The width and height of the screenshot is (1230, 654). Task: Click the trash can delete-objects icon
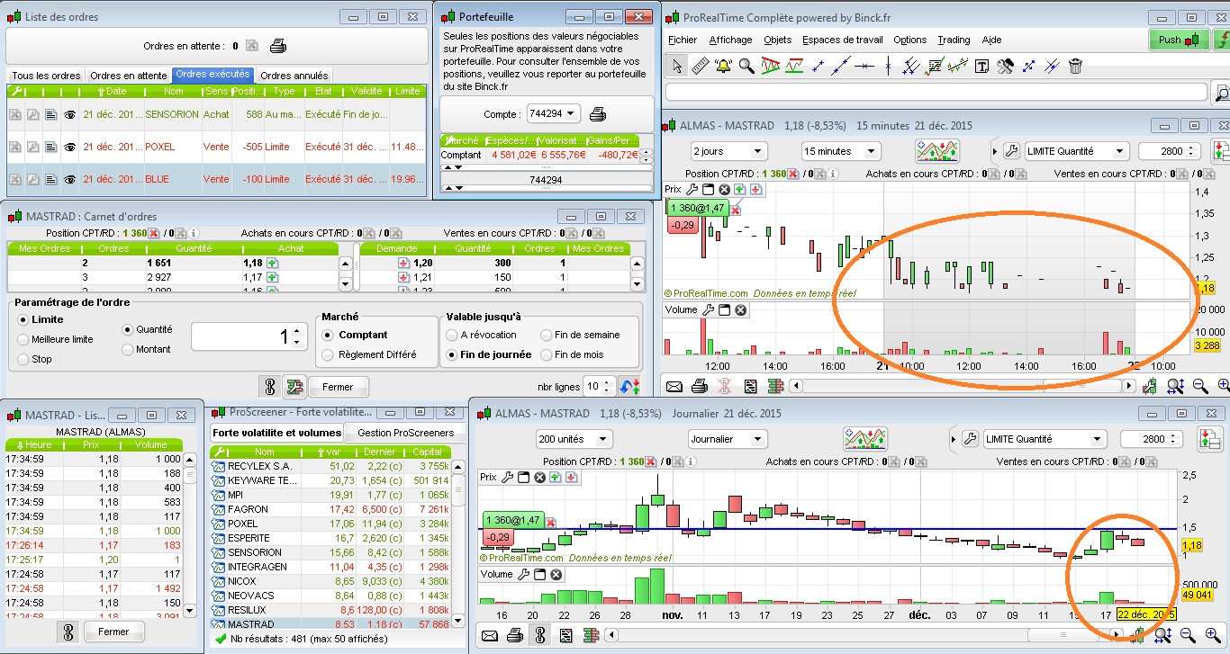(1075, 66)
